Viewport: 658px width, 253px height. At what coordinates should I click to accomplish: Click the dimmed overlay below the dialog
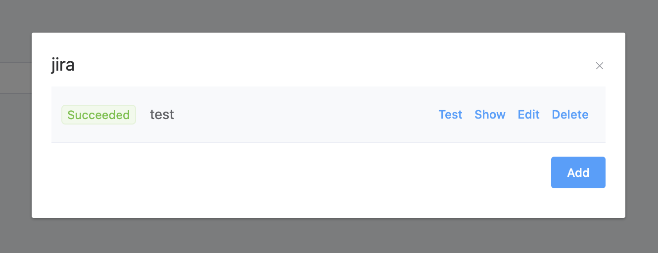[x=329, y=236]
